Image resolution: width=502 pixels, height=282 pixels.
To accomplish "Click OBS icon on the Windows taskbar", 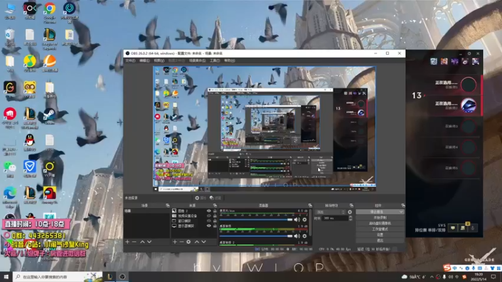I will pyautogui.click(x=122, y=276).
